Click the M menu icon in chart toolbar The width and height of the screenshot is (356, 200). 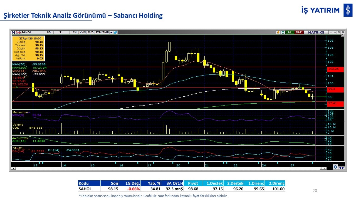point(13,32)
